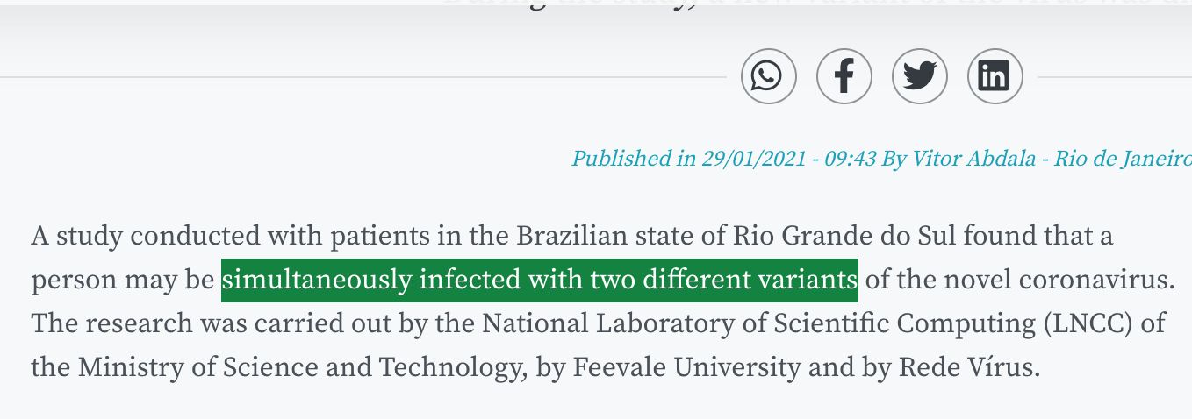Click the highlighted phrase "simultaneously infected with two different variants"

click(x=539, y=280)
